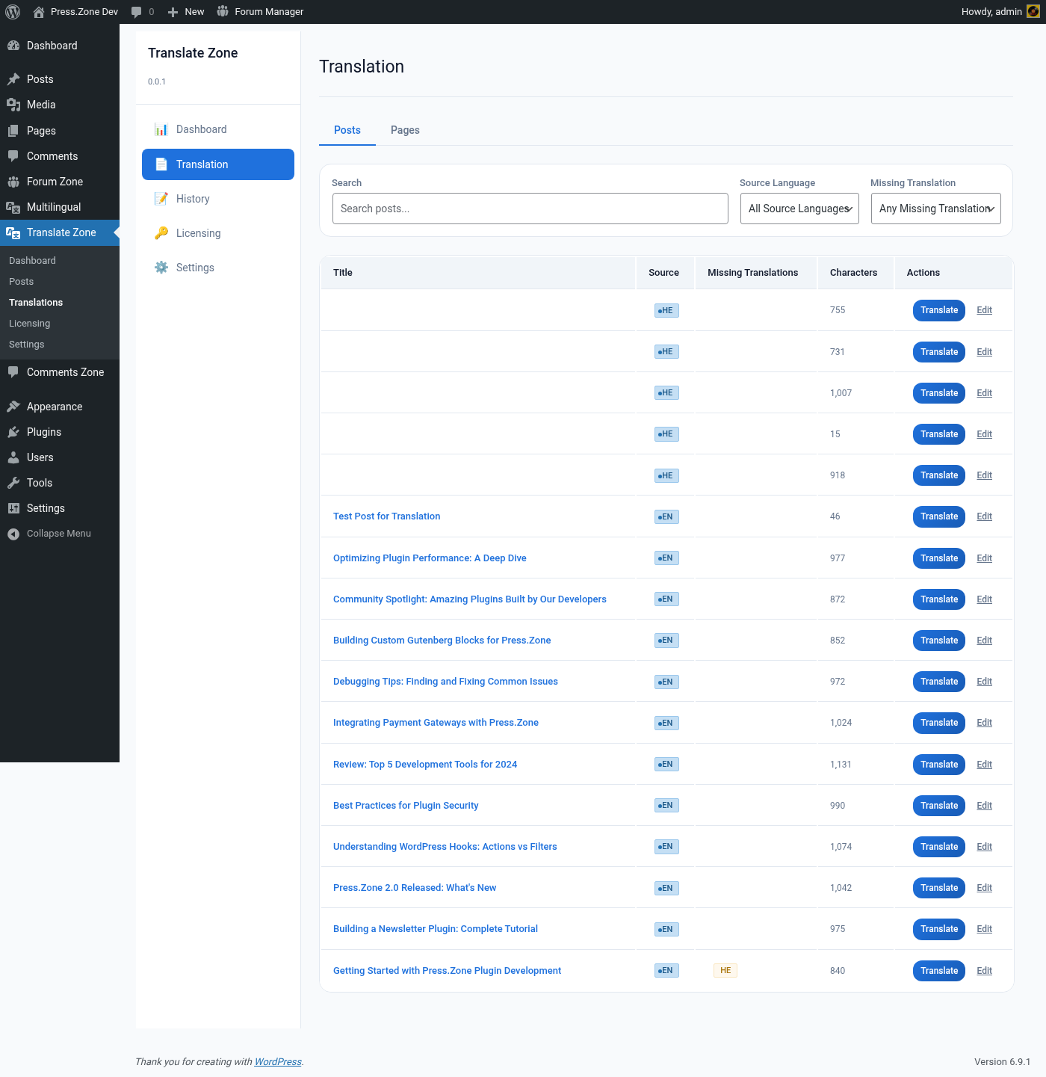Translate the Test Post for Translation row

coord(939,516)
